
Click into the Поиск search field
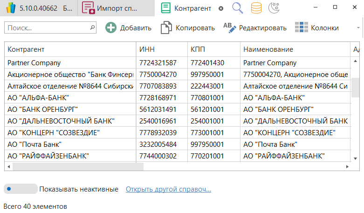click(x=46, y=28)
